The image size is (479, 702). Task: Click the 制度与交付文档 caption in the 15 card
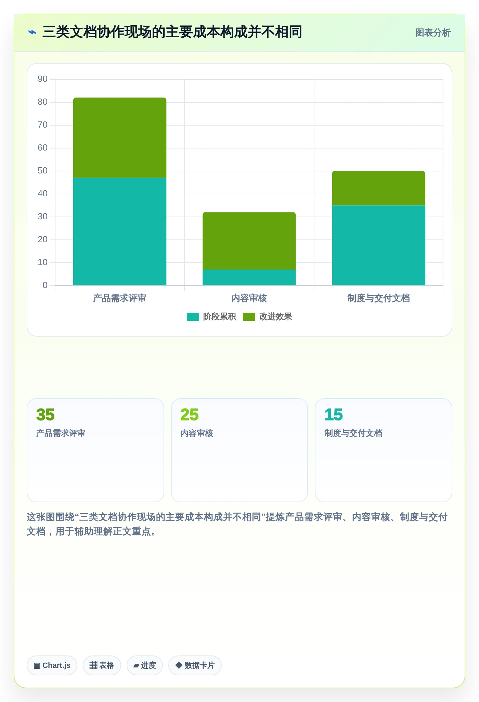[353, 433]
